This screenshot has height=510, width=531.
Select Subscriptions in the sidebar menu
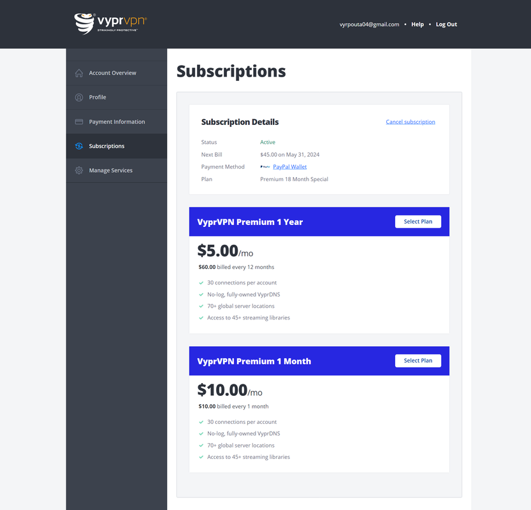(117, 146)
